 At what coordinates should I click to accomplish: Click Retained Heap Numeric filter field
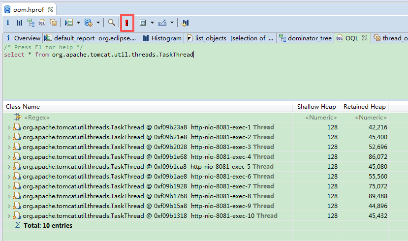pyautogui.click(x=371, y=118)
